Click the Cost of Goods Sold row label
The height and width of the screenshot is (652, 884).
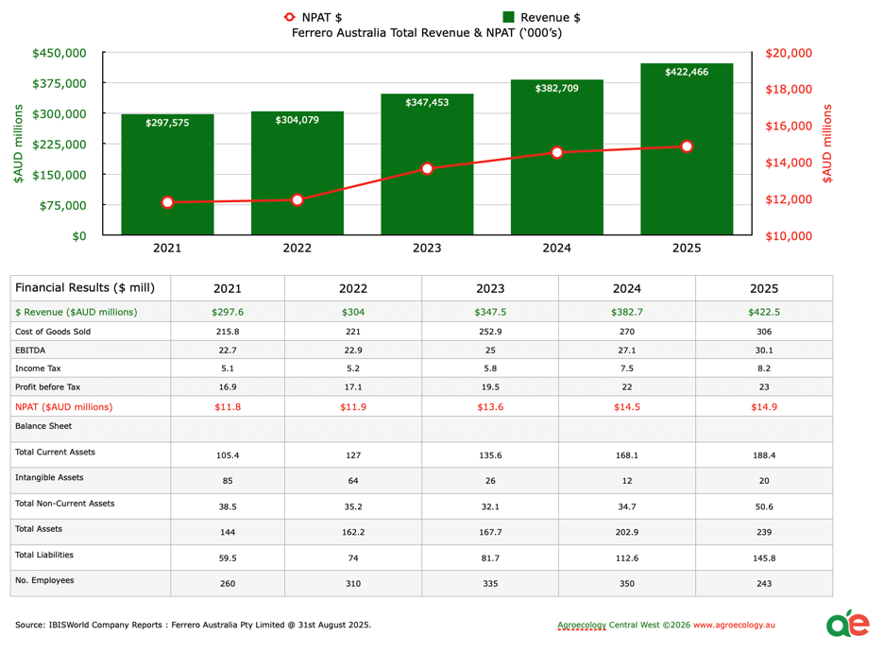[x=53, y=332]
